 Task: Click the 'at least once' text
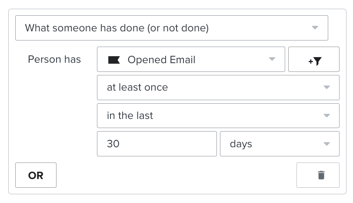point(137,87)
